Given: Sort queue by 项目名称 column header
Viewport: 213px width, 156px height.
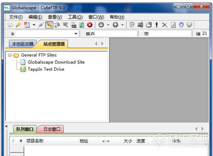Looking at the screenshot, I should [x=51, y=141].
